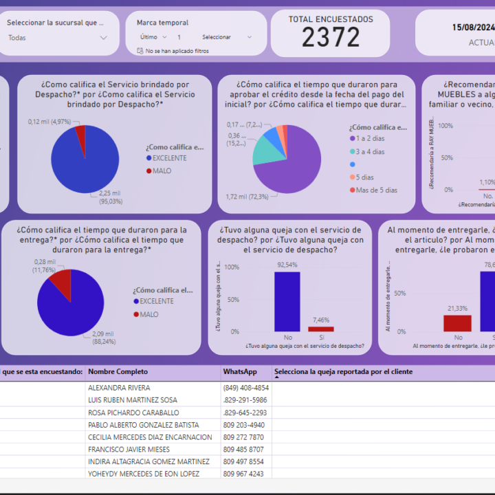Select MALO legend dot in entrega time chart
Image resolution: width=495 pixels, height=495 pixels.
click(x=135, y=314)
